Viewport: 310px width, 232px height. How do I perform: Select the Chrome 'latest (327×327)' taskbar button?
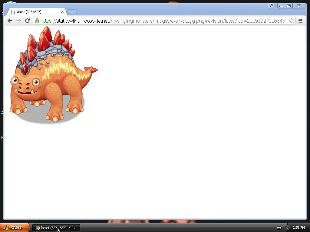click(56, 228)
